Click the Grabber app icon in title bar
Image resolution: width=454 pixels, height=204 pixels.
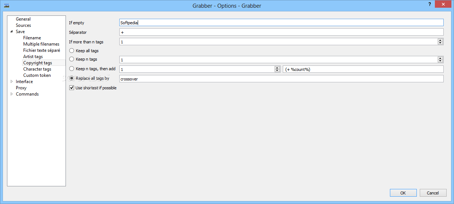7,6
